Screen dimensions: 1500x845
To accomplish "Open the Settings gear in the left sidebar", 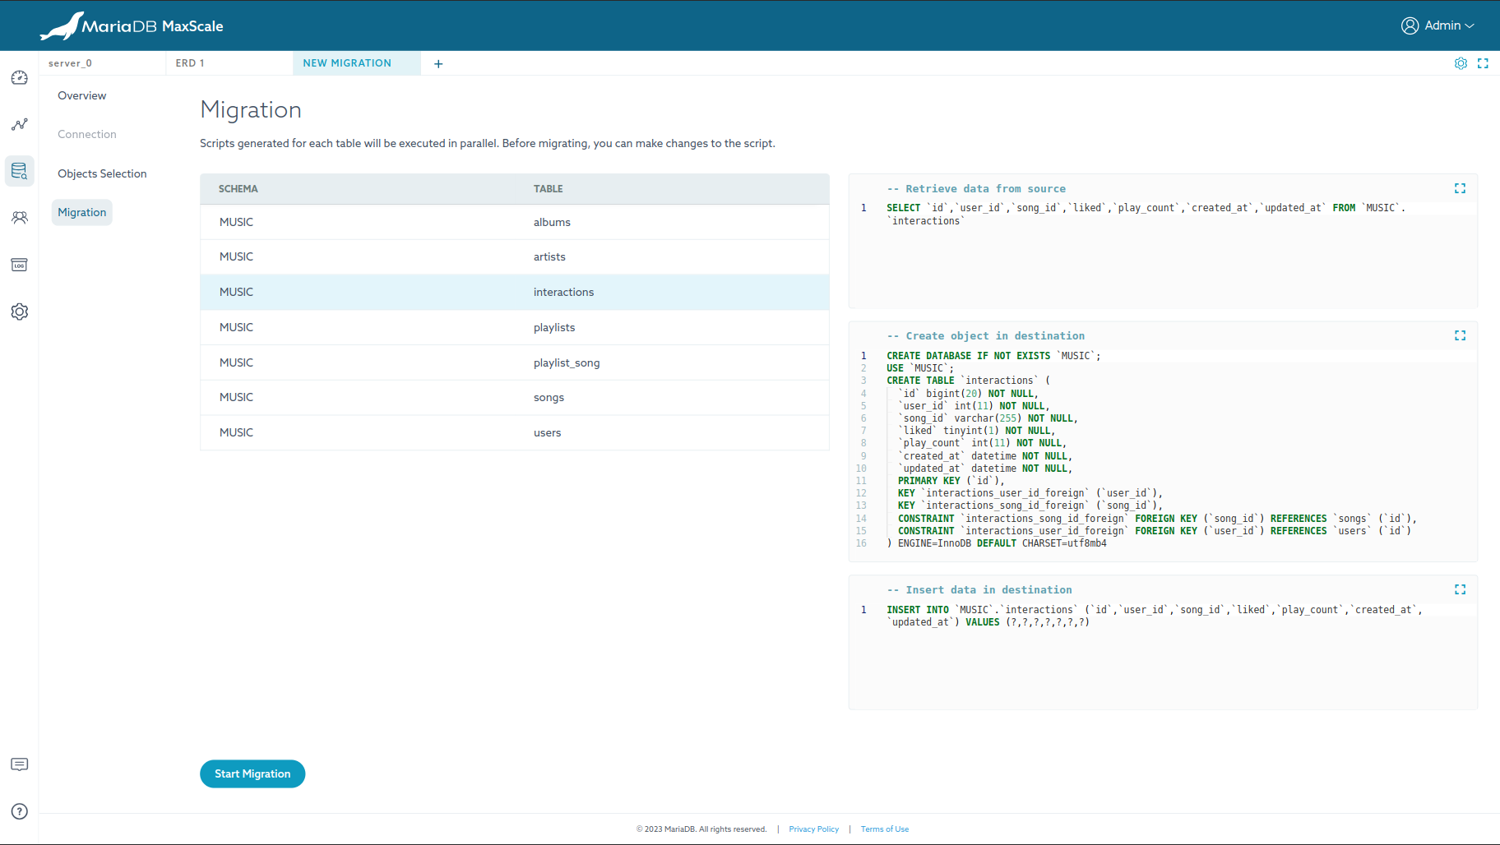I will click(20, 312).
